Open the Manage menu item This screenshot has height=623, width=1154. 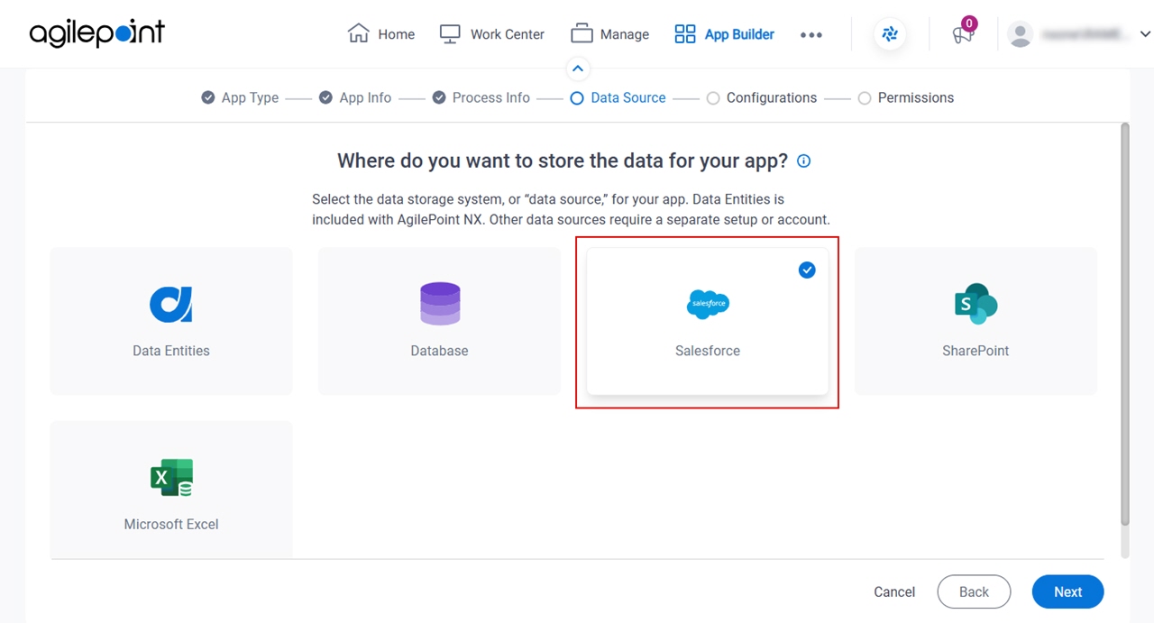(x=625, y=34)
